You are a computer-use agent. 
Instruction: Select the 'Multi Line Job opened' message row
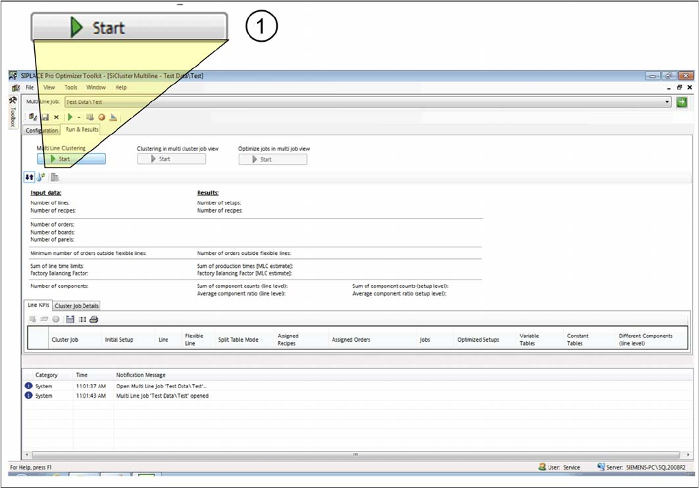358,396
